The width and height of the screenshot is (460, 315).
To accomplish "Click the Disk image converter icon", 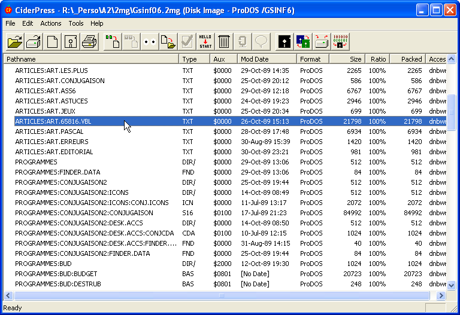I will click(x=303, y=42).
